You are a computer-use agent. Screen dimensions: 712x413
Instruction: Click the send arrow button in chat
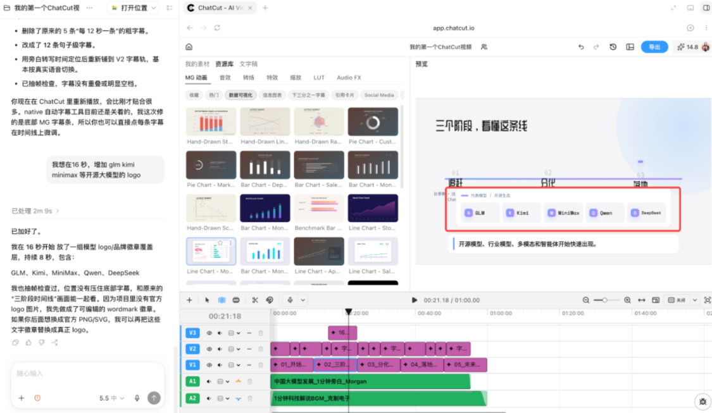[154, 398]
